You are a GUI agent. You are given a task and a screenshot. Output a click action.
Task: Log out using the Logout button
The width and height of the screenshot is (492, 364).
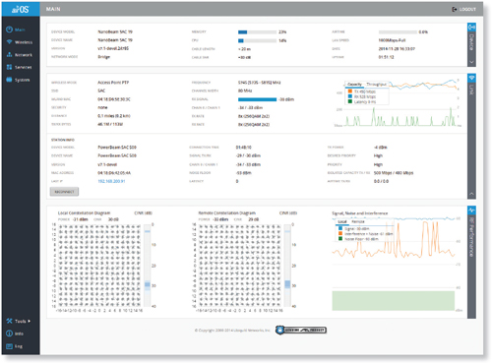pyautogui.click(x=464, y=9)
